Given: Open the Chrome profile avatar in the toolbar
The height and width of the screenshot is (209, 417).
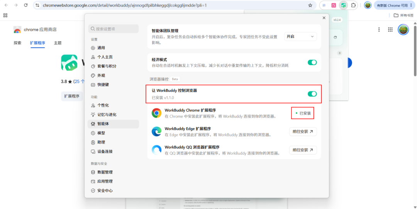Looking at the screenshot, I should coord(368,5).
